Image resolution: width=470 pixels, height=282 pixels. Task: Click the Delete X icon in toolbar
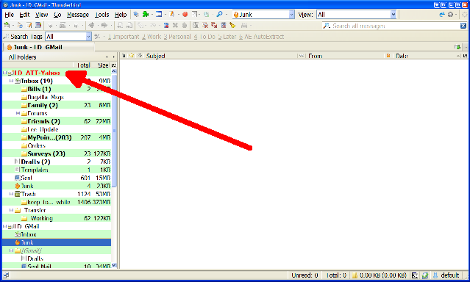(175, 26)
